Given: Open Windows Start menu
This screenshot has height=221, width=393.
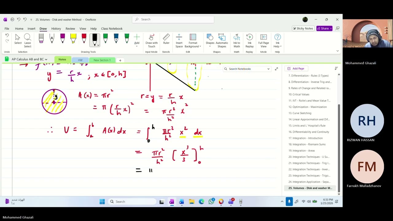Looking at the screenshot, I should pos(102,202).
